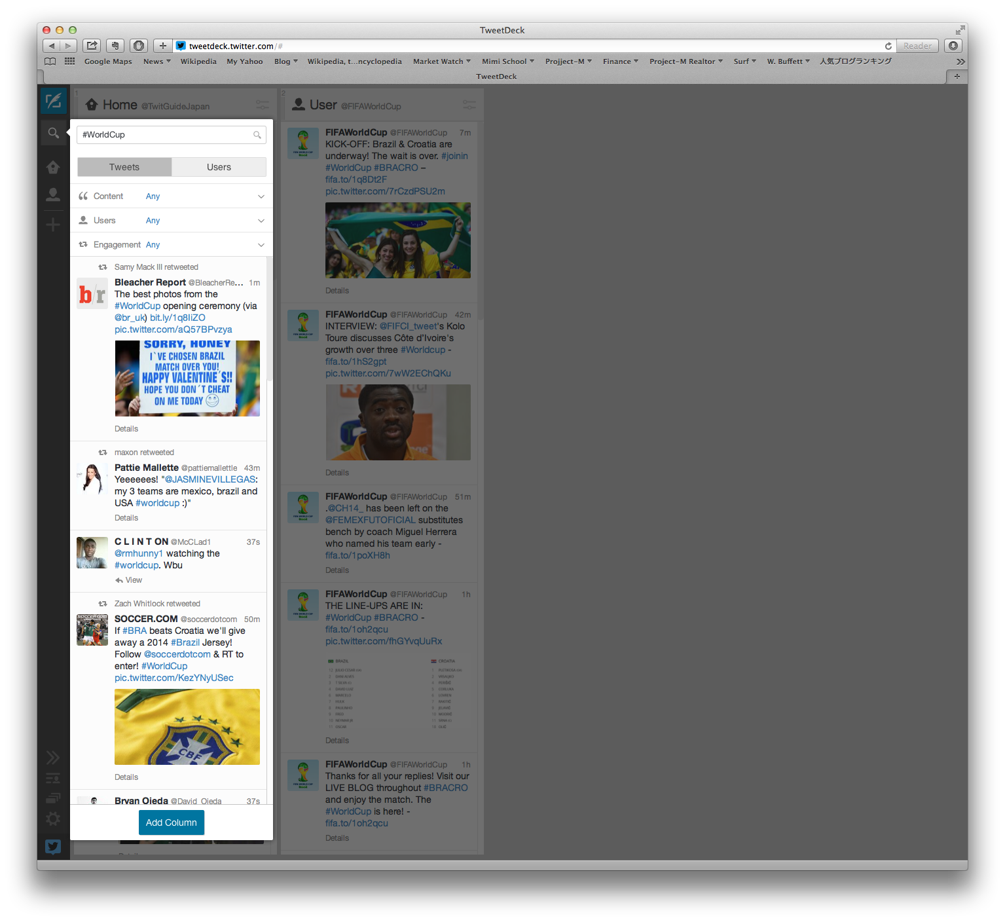Viewport: 1005px width, 922px height.
Task: Click the Twitter bird logo in sidebar
Action: click(x=53, y=847)
